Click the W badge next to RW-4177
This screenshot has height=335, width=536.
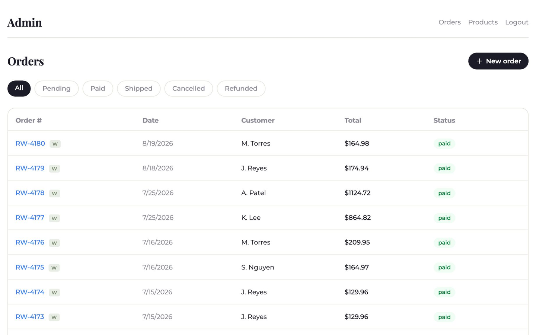pyautogui.click(x=54, y=218)
